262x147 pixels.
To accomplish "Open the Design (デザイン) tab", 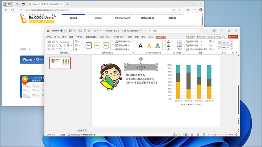I will click(79, 37).
